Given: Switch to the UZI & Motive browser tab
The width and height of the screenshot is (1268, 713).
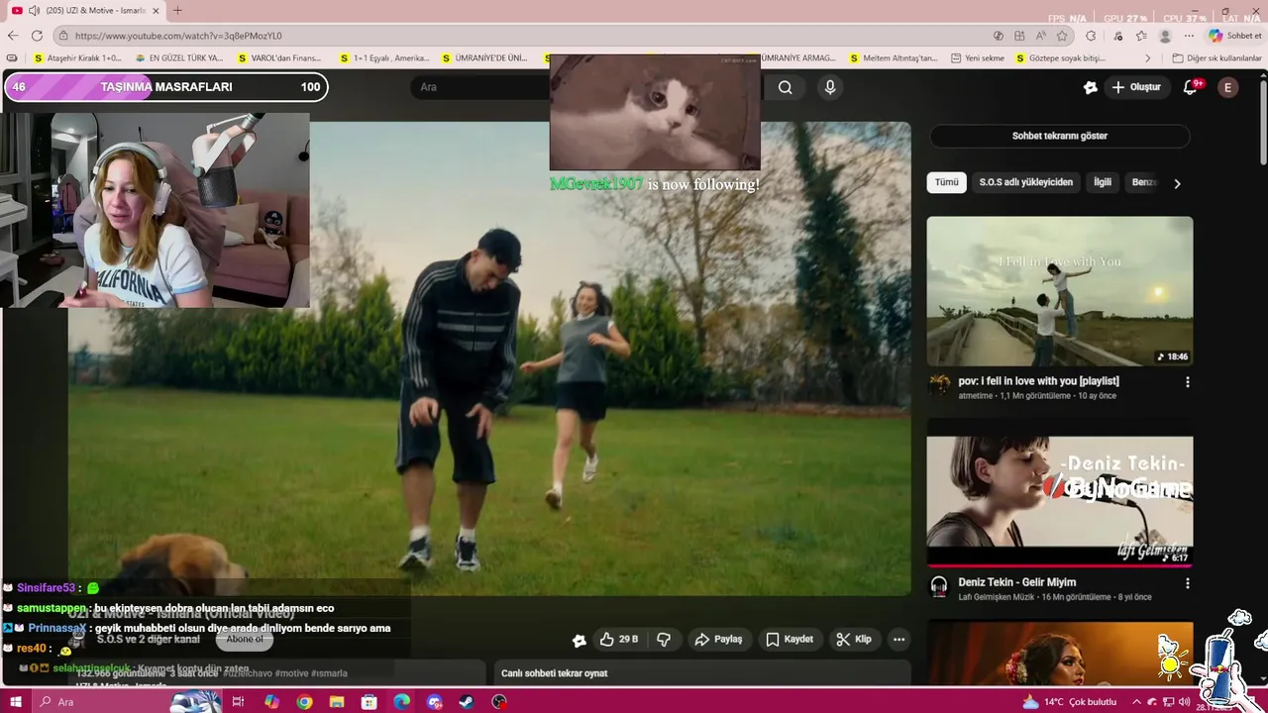Looking at the screenshot, I should 87,10.
